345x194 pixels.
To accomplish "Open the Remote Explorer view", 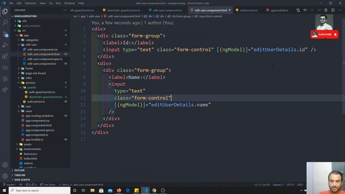I will click(5, 67).
